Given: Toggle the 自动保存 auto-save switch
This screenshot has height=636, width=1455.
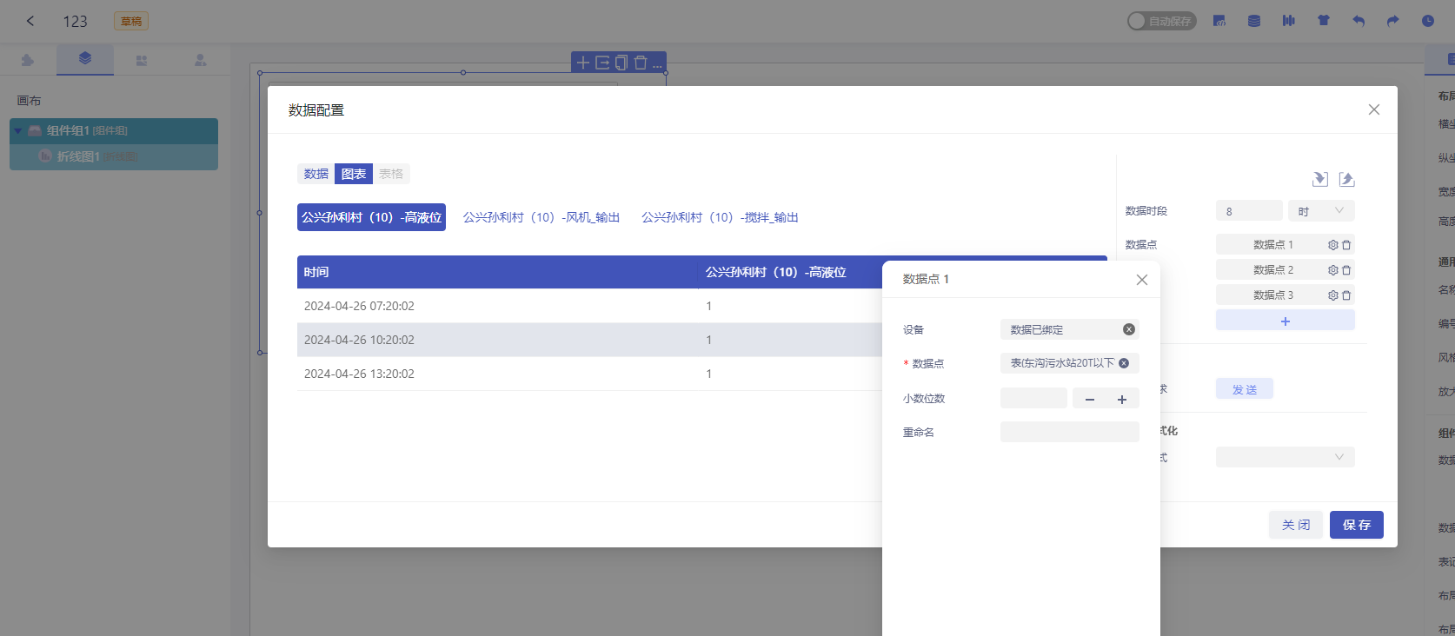Looking at the screenshot, I should [1161, 21].
